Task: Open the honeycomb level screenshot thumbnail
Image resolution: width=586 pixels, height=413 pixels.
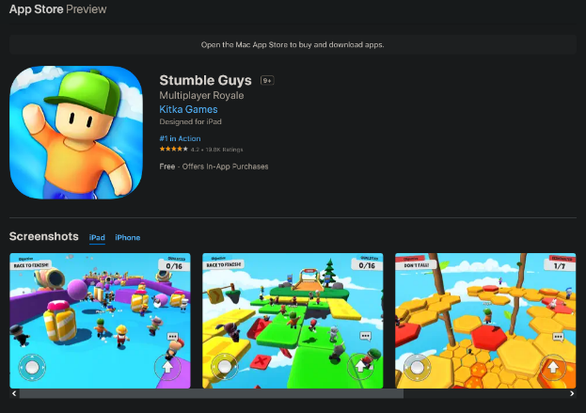Action: 485,321
